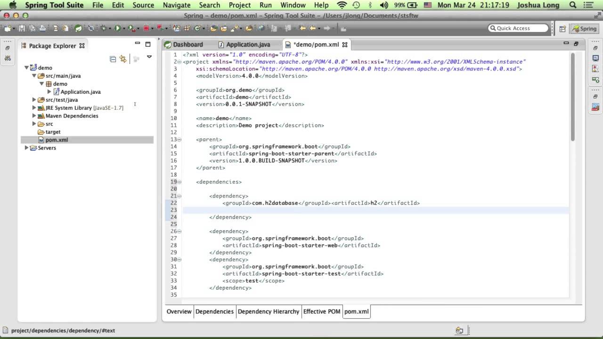Open the Dependencies tab of POM editor
This screenshot has height=339, width=603.
pyautogui.click(x=214, y=311)
